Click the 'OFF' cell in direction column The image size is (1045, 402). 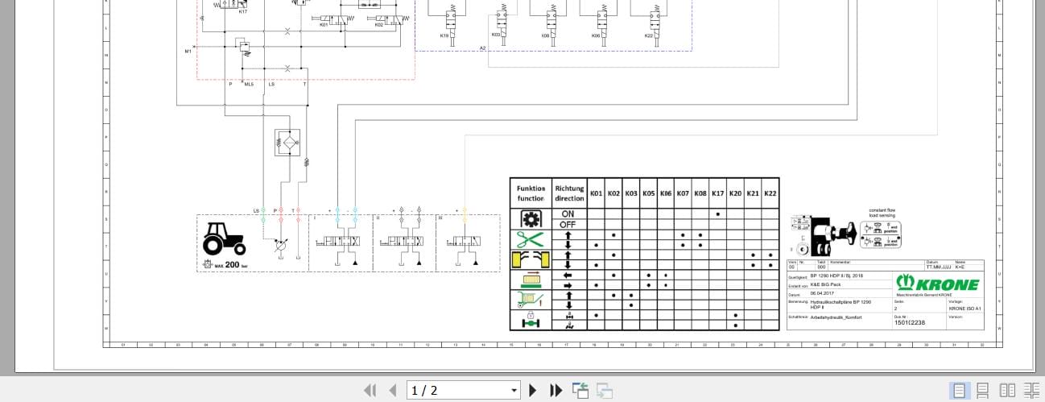[568, 224]
